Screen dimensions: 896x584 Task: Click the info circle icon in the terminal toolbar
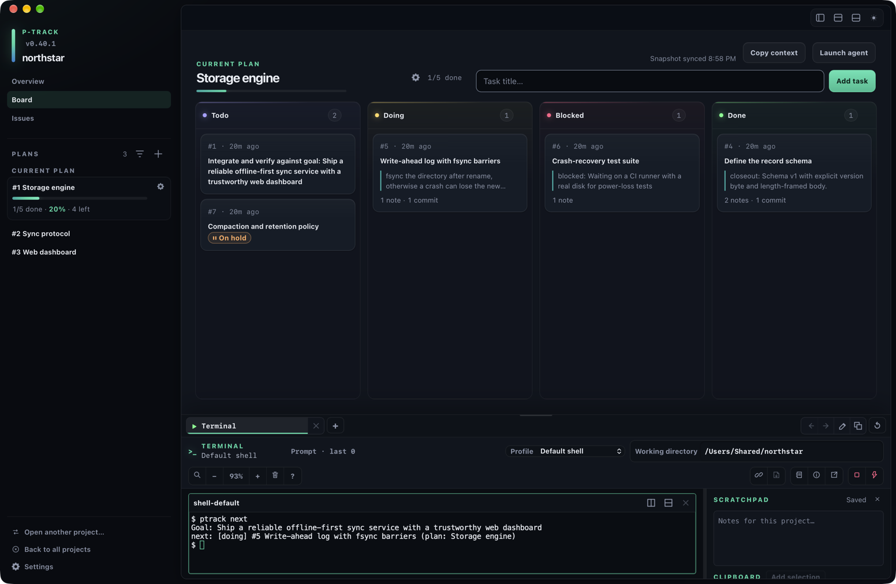(816, 475)
